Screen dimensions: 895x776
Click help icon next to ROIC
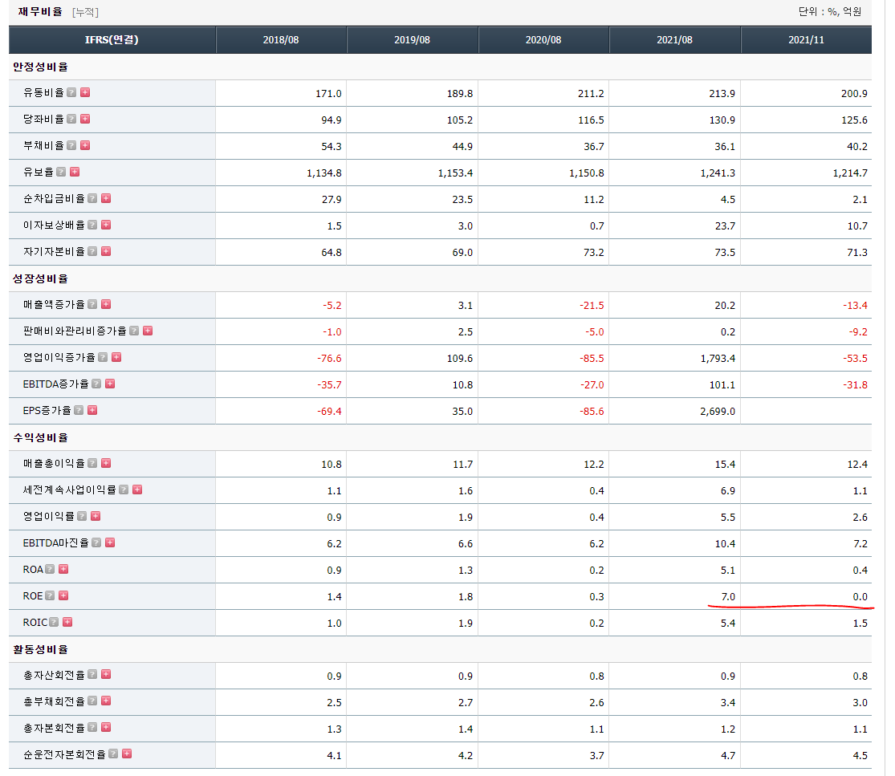55,622
